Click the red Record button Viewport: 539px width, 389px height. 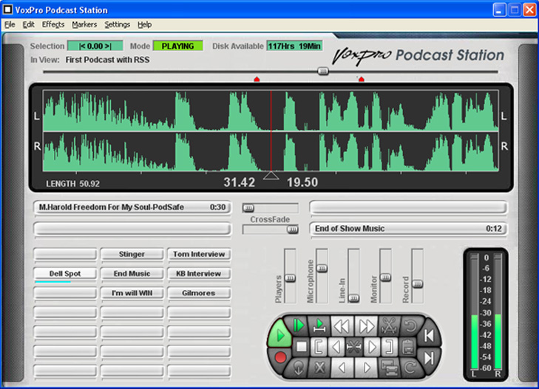click(x=280, y=357)
